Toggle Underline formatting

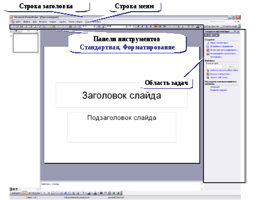[146, 27]
